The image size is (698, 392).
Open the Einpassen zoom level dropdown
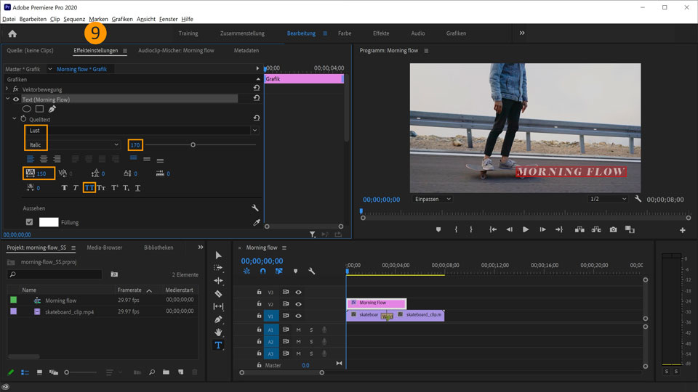[x=432, y=199]
